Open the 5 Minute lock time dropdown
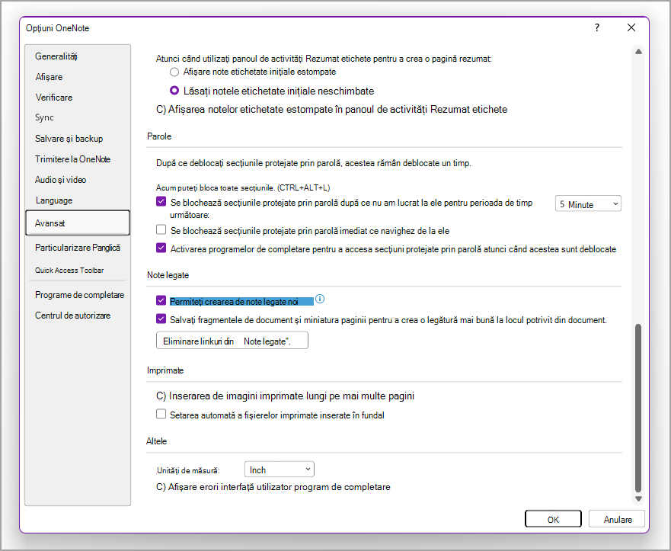Screen dimensions: 671x551 tap(588, 204)
